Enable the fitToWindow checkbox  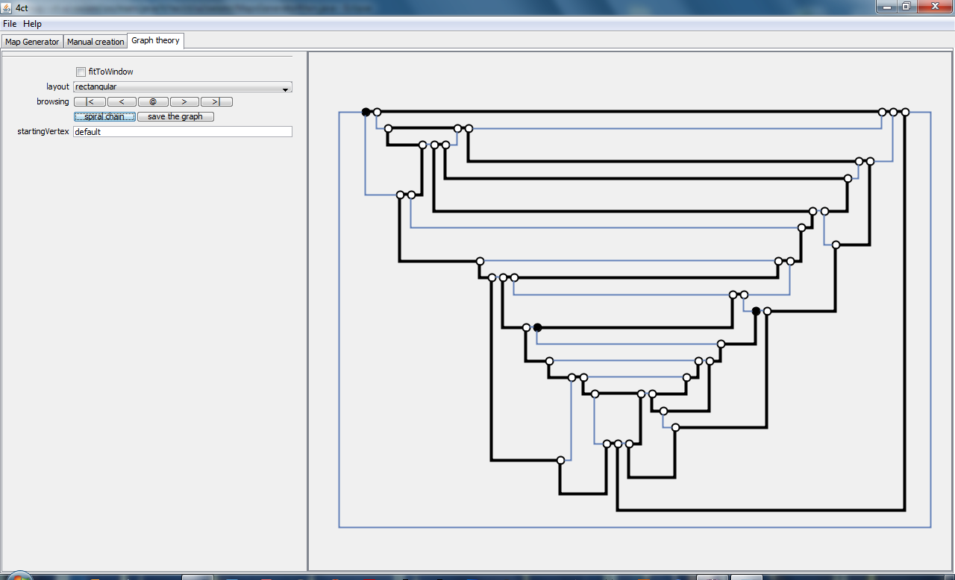(81, 72)
